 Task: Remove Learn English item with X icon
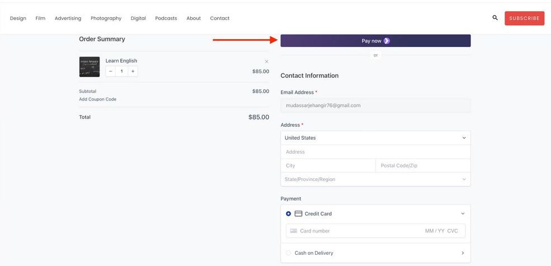pyautogui.click(x=267, y=61)
